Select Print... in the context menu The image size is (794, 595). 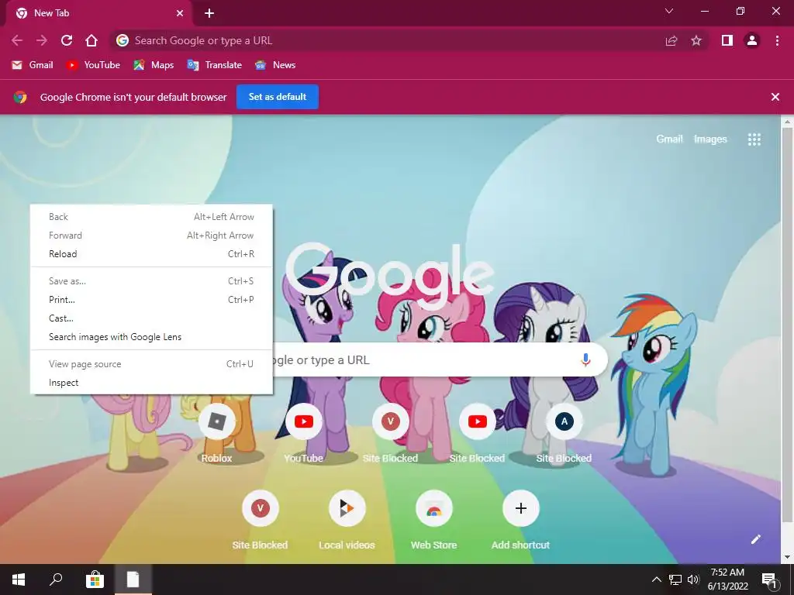(x=151, y=300)
